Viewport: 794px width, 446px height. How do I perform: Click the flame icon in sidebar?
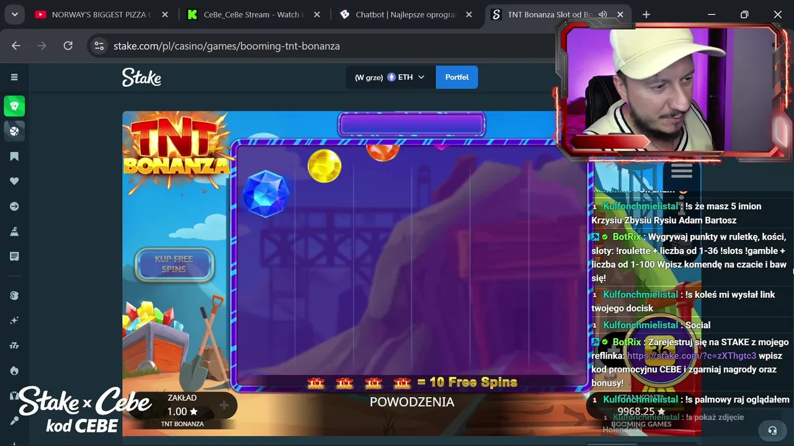[x=14, y=370]
